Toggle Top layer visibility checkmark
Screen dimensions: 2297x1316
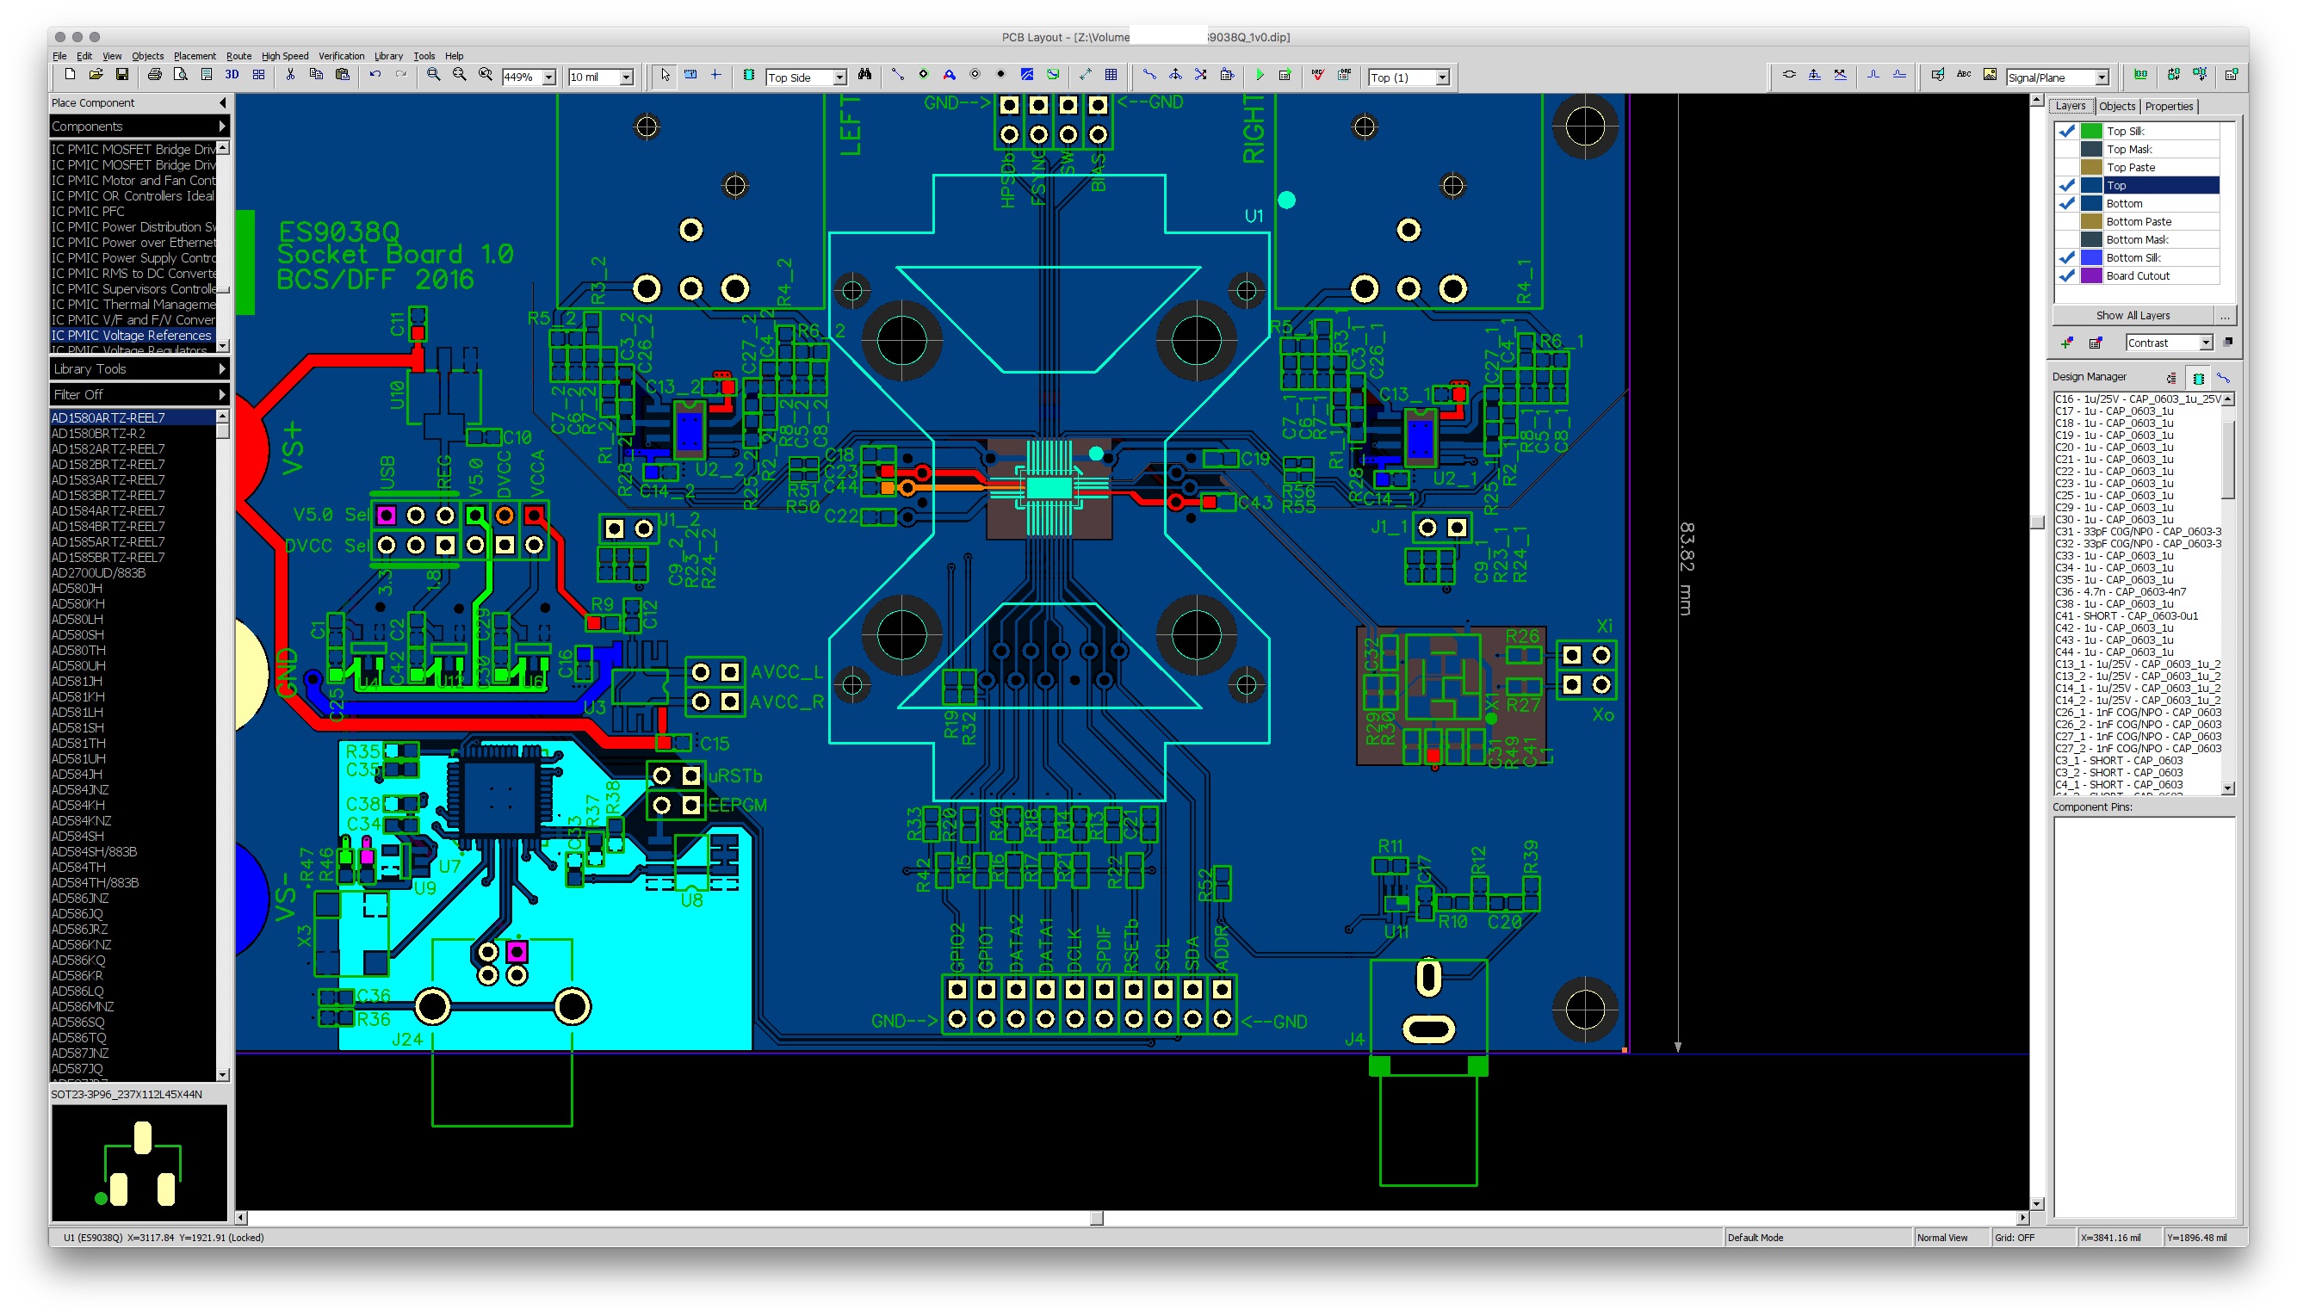click(2066, 185)
